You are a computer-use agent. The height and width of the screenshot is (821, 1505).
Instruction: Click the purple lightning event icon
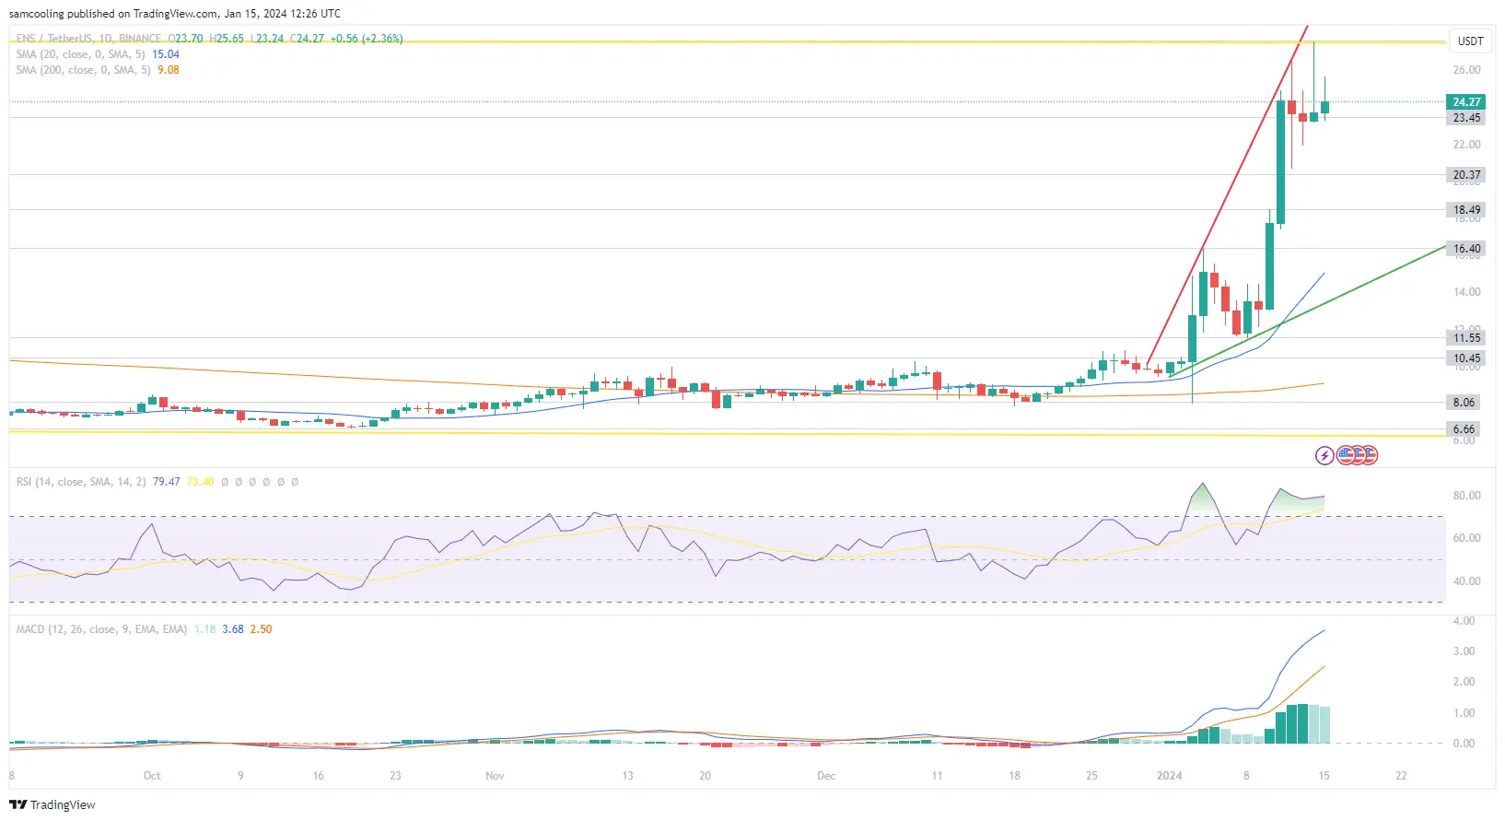tap(1324, 455)
